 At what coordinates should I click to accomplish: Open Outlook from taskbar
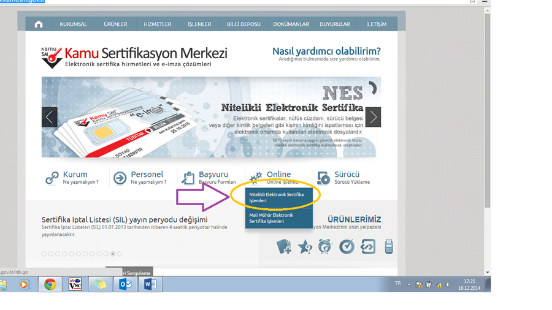[125, 284]
